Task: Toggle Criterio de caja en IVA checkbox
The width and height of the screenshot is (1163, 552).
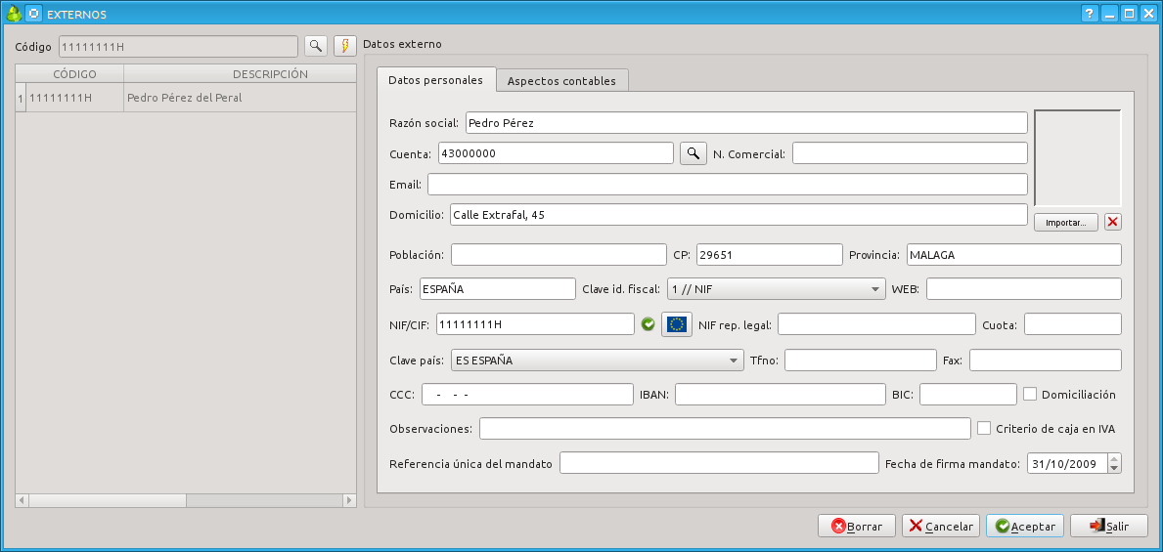Action: point(983,428)
